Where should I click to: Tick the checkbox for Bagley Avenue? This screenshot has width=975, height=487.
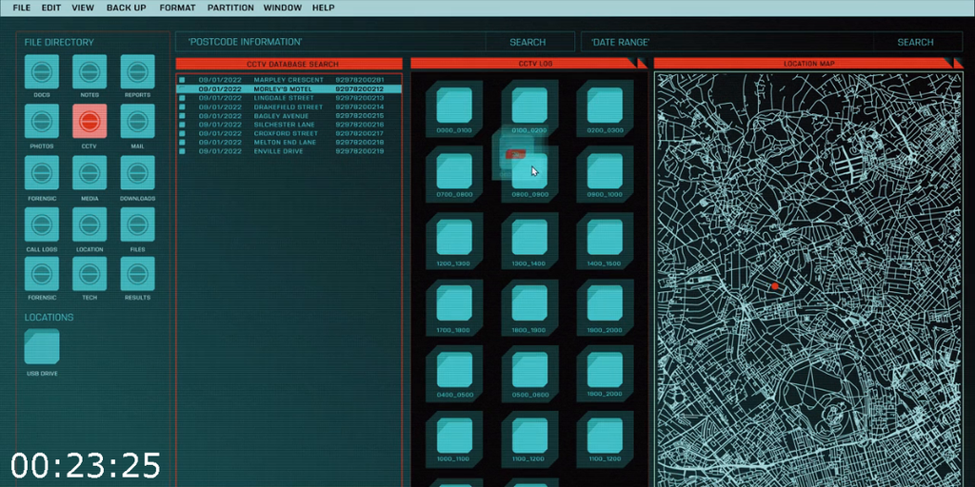click(182, 115)
